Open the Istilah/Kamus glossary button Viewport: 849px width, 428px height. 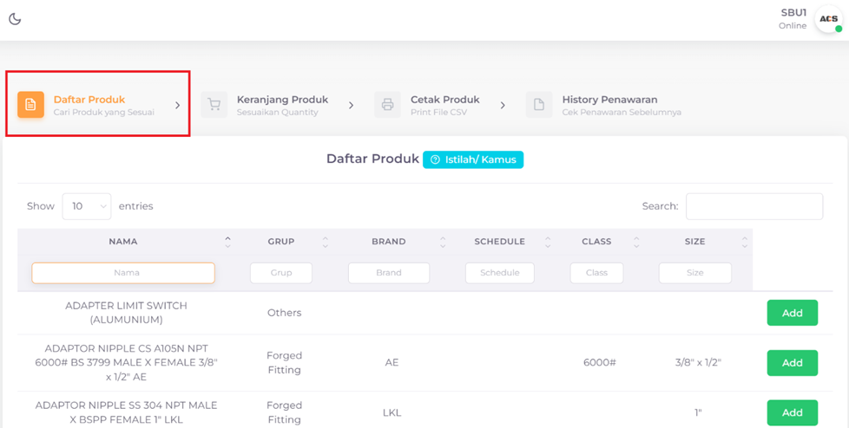click(x=473, y=159)
